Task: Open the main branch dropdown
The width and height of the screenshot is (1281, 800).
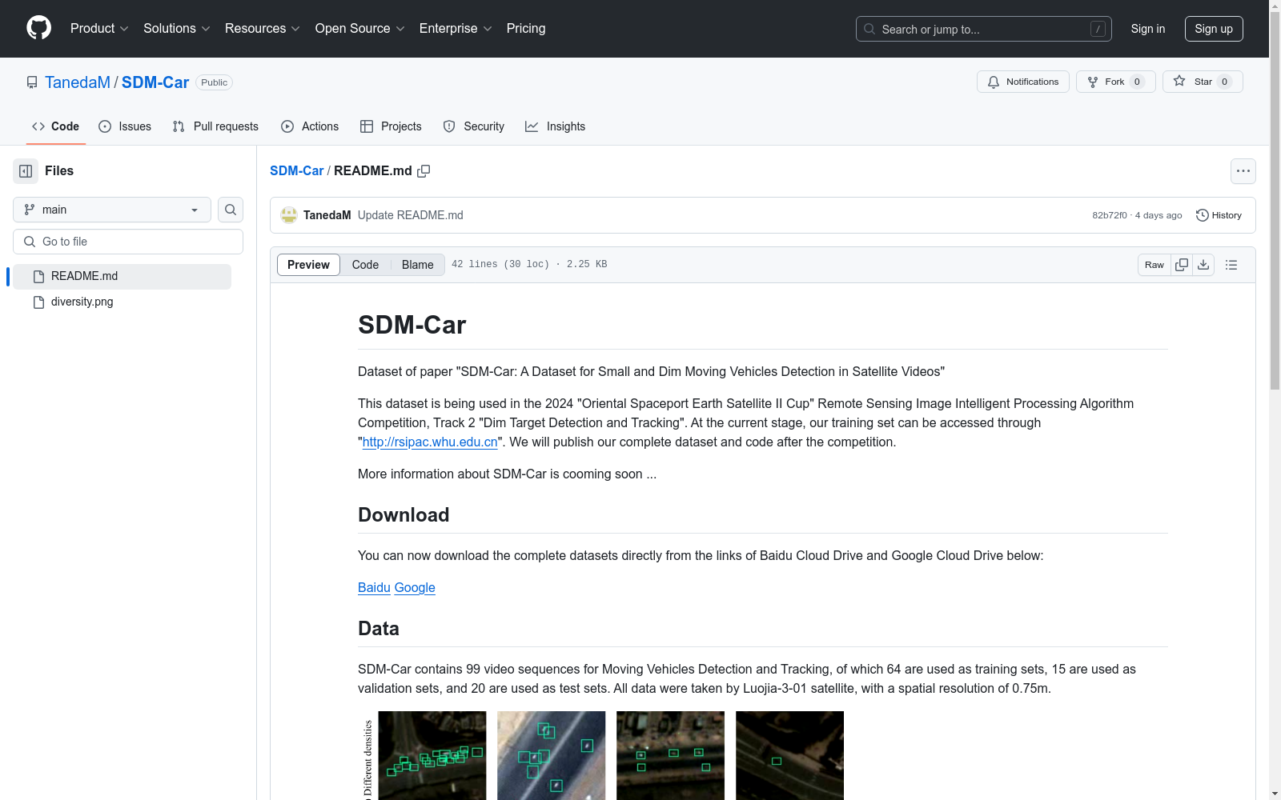Action: click(112, 210)
